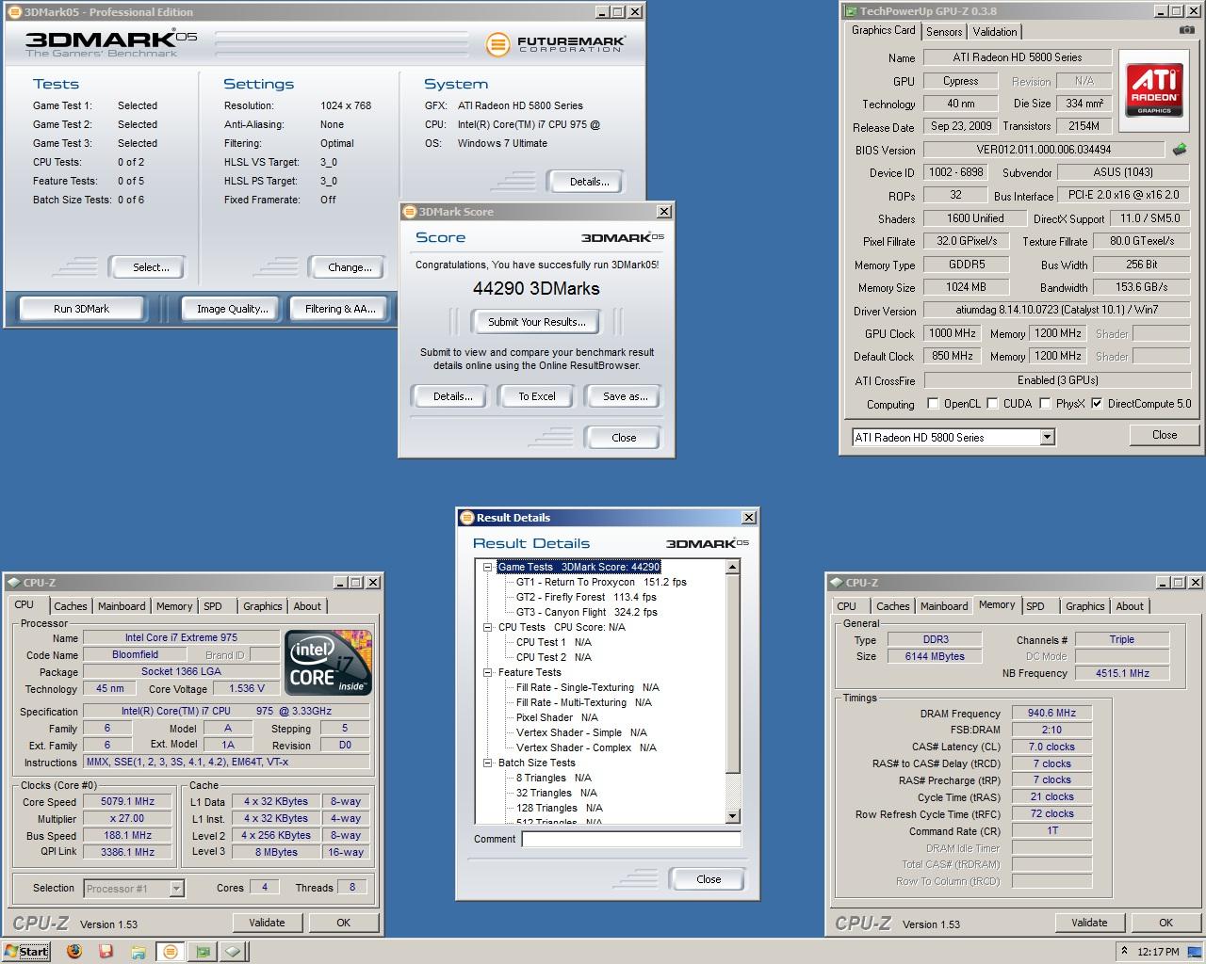Viewport: 1206px width, 964px height.
Task: Click the GPU-Z title bar icon
Action: pyautogui.click(x=850, y=11)
